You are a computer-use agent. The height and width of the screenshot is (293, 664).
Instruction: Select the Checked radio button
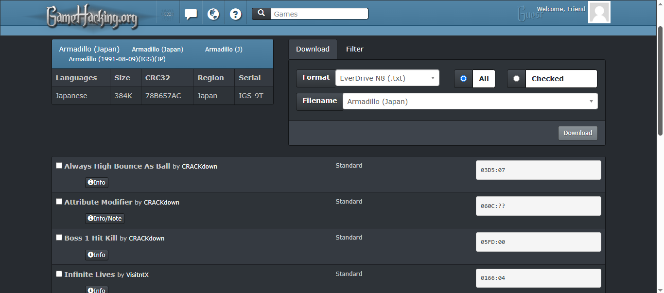pyautogui.click(x=516, y=79)
